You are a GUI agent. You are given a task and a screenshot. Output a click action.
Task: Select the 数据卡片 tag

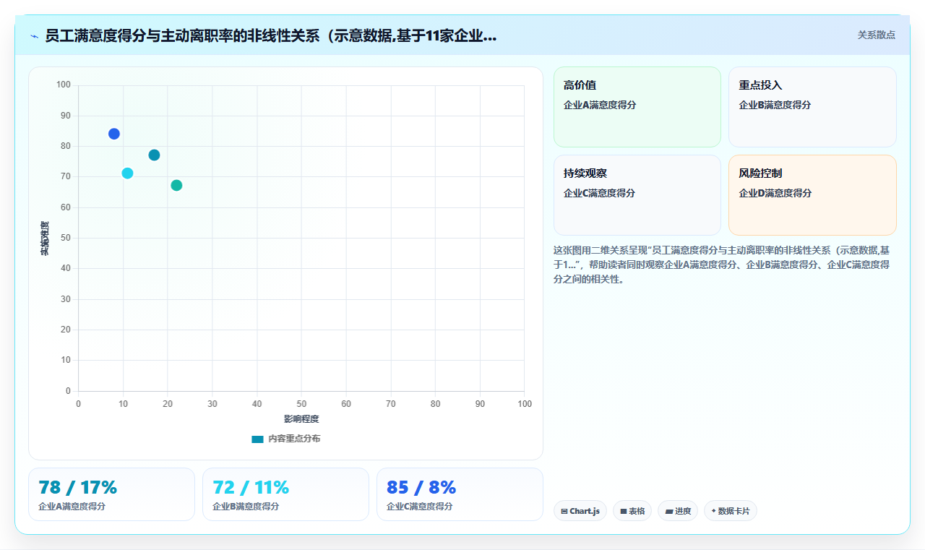click(x=731, y=511)
